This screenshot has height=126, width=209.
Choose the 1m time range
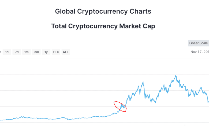coord(26,52)
